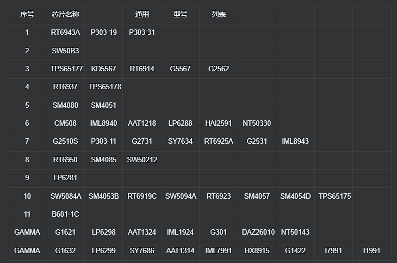Select the LP6281 chip cell
Image resolution: width=397 pixels, height=263 pixels.
pyautogui.click(x=65, y=178)
